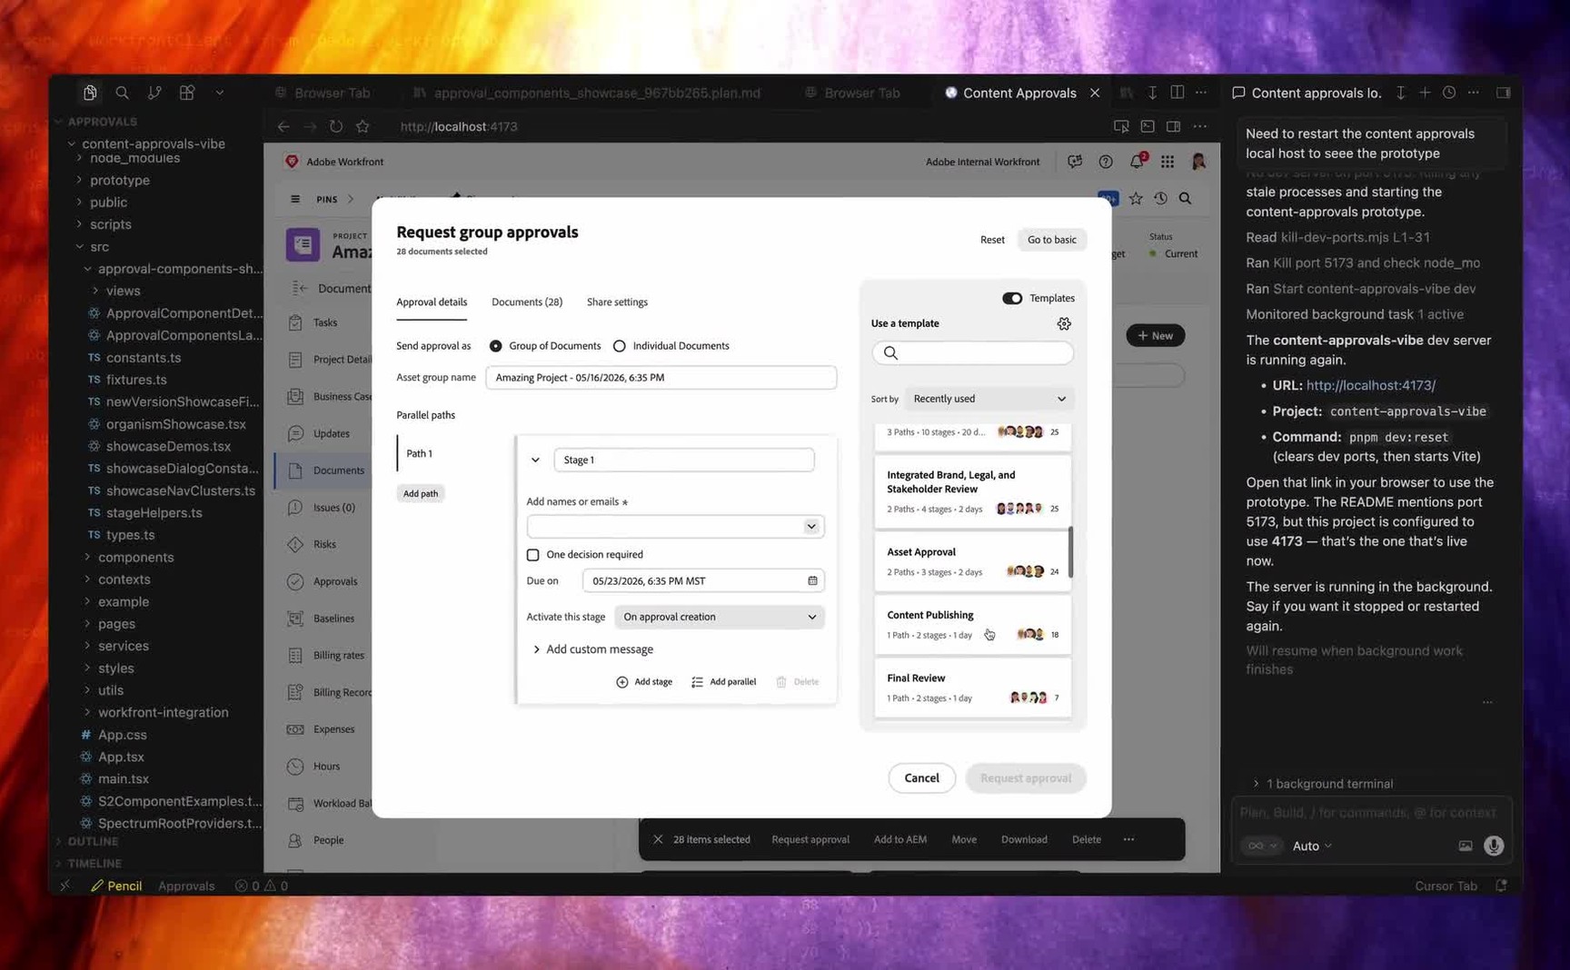Click the Add parallel icon
Viewport: 1570px width, 970px height.
tap(697, 682)
